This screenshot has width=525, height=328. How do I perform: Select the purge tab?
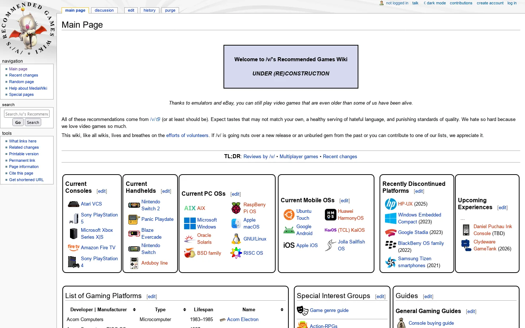tap(170, 10)
